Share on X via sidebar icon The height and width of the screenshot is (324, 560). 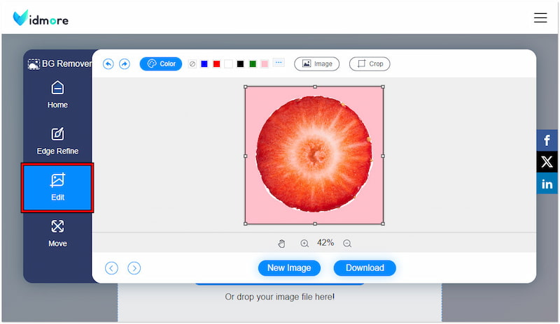click(547, 162)
